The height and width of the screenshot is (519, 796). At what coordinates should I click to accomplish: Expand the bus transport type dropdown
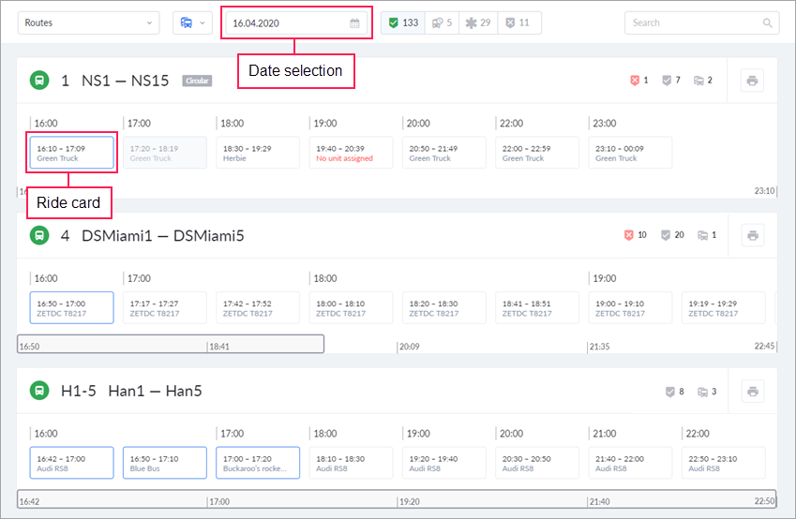192,22
